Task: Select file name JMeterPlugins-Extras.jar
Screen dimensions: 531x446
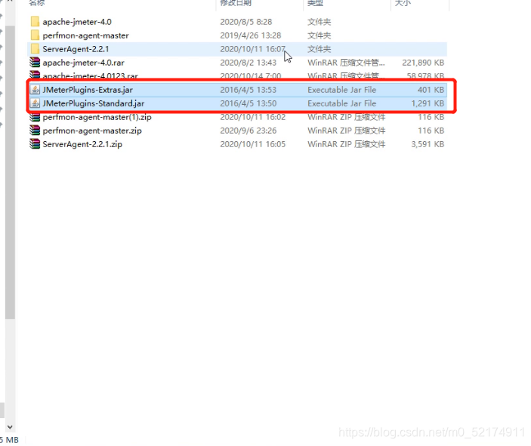Action: point(88,90)
